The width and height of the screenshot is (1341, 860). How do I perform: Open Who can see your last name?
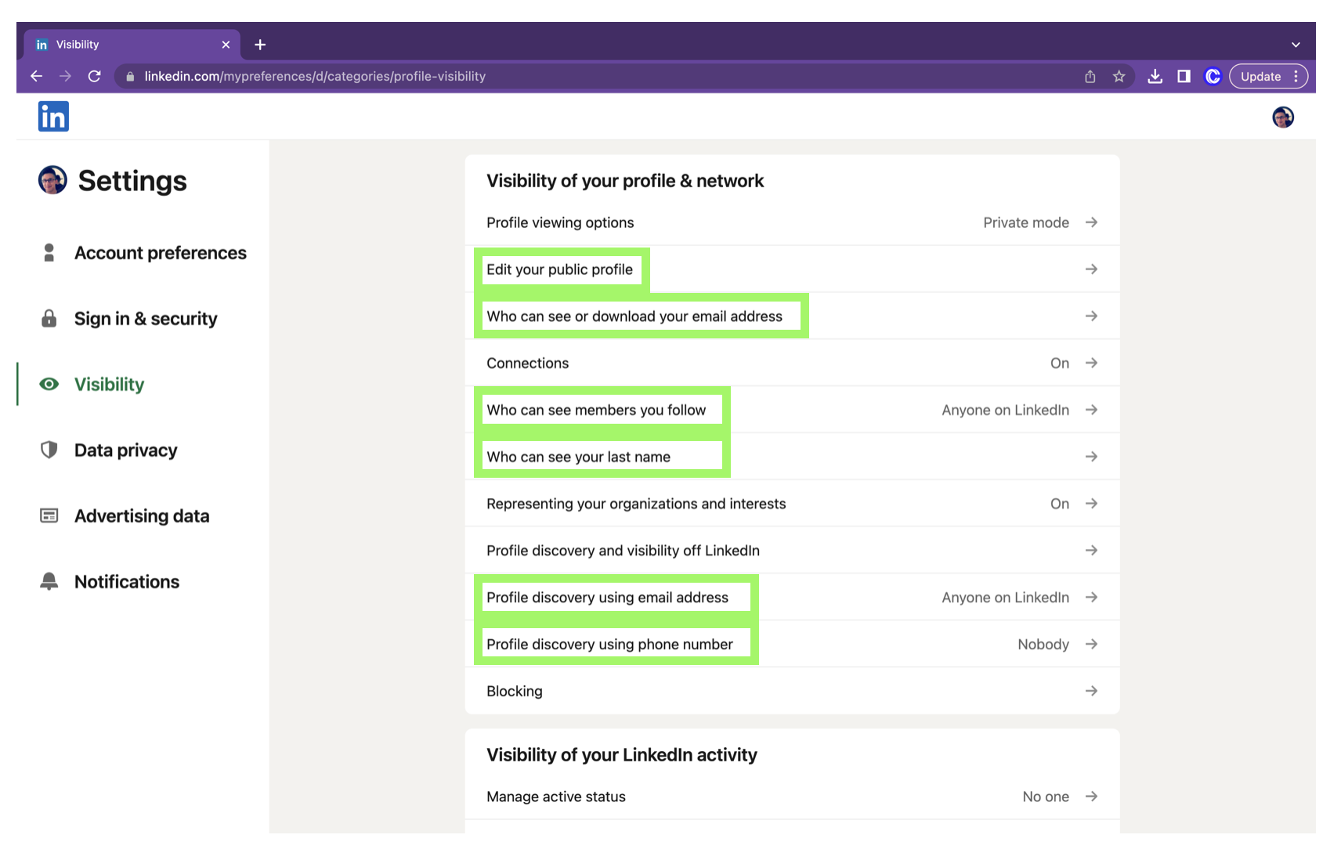point(792,457)
